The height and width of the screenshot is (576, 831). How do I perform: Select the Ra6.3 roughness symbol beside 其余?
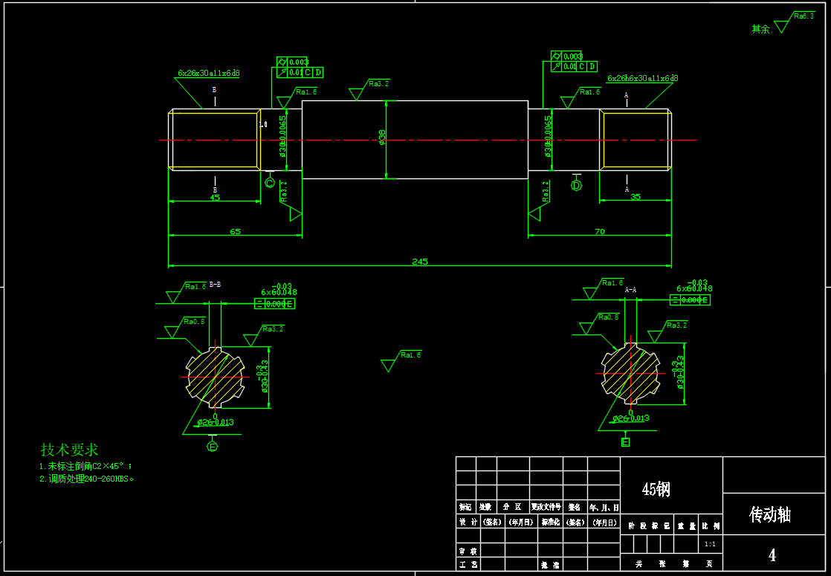[x=781, y=27]
